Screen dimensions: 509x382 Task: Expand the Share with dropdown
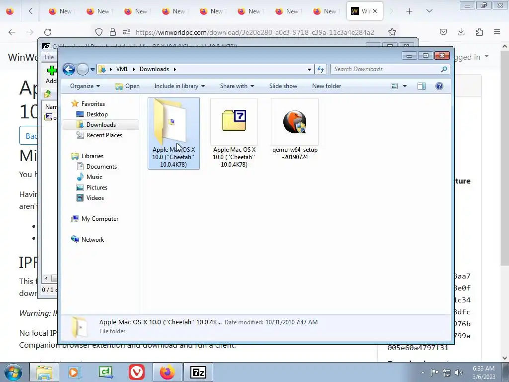click(237, 86)
